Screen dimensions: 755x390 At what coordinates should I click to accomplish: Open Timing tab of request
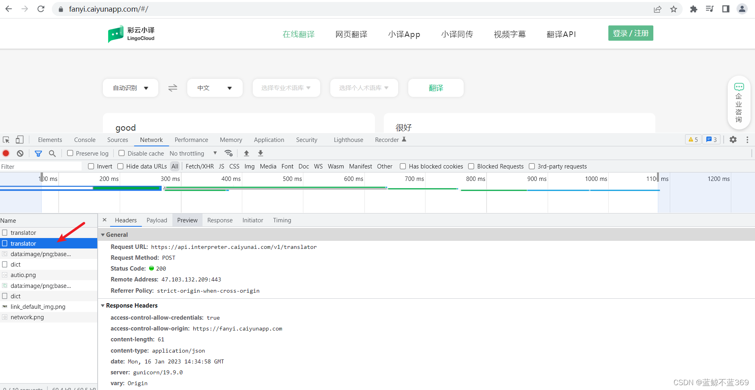click(x=282, y=220)
